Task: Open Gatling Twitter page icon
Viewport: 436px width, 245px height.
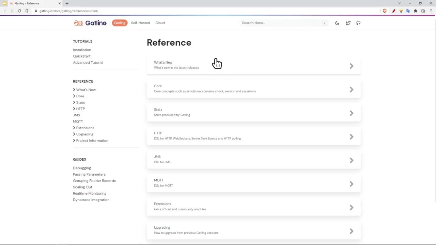Action: click(x=348, y=23)
